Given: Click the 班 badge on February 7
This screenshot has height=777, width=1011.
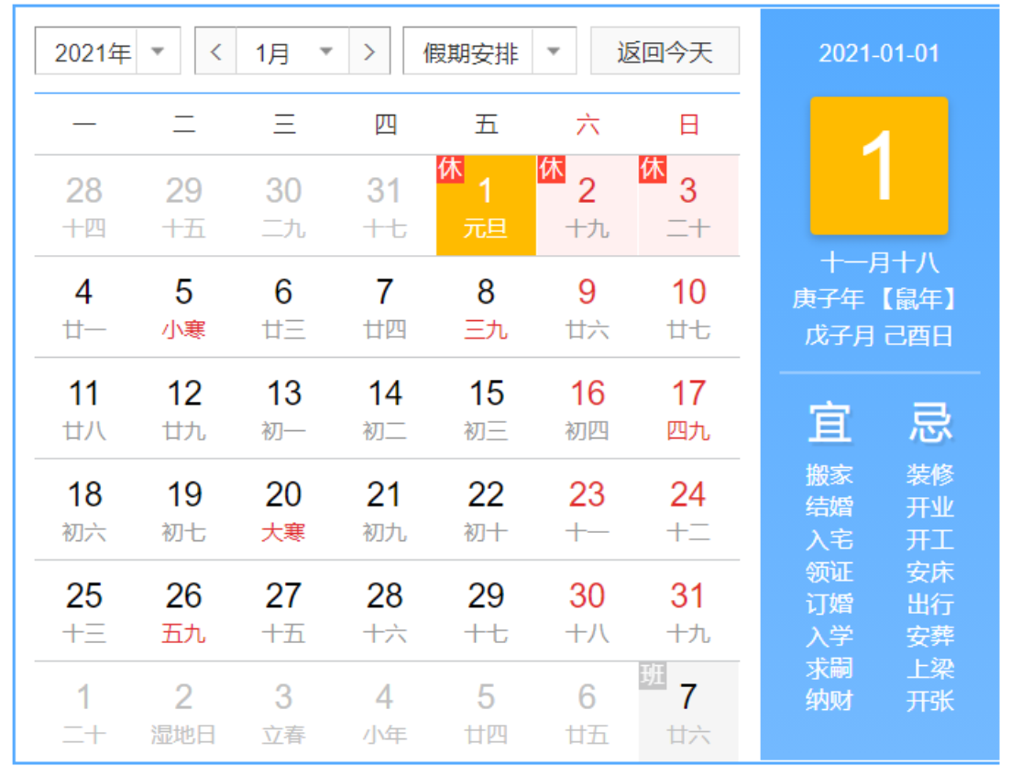Looking at the screenshot, I should [x=652, y=676].
